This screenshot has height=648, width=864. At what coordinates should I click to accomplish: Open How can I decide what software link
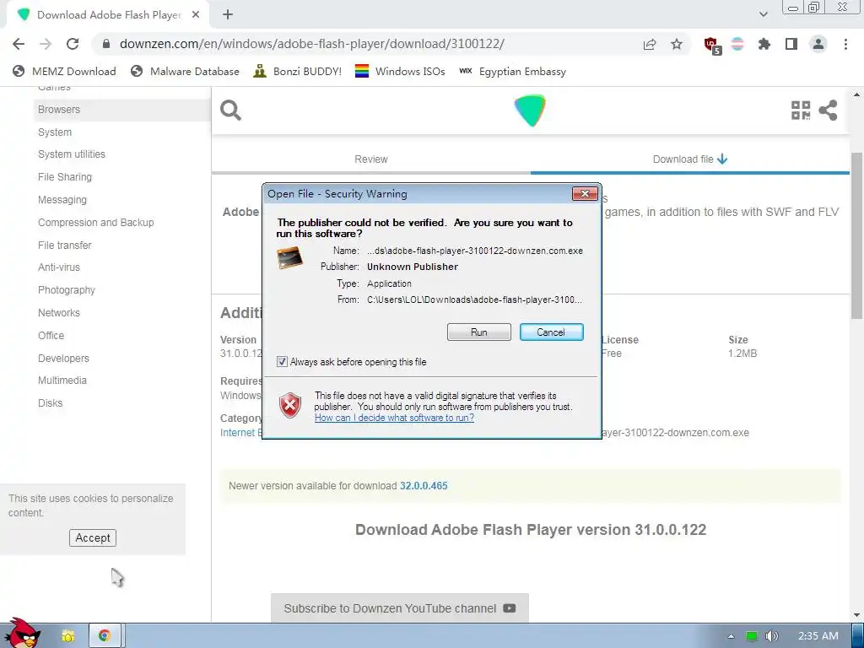394,418
